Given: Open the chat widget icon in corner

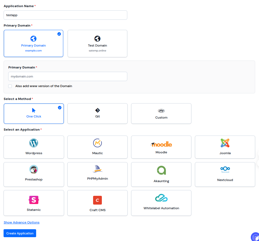Looking at the screenshot, I should (255, 237).
